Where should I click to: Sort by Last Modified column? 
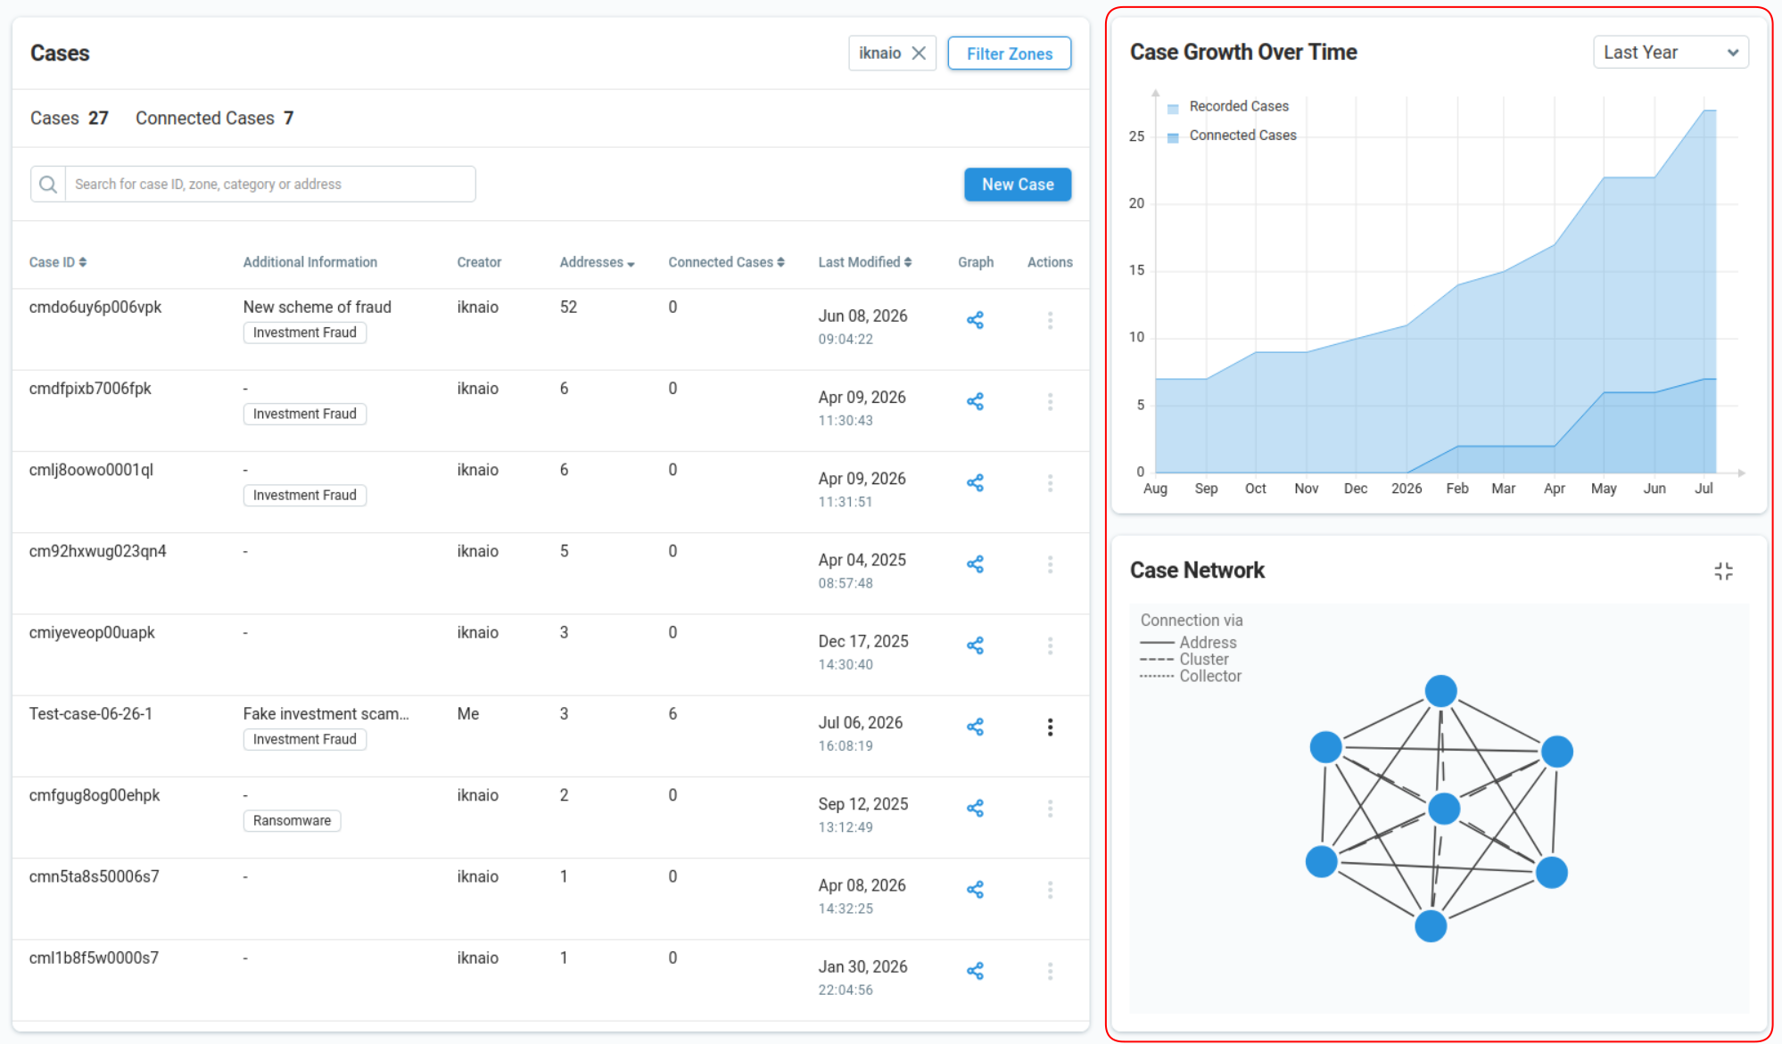click(x=864, y=262)
